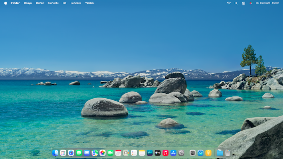
Task: Open Notes app from the Dock
Action: tap(142, 153)
